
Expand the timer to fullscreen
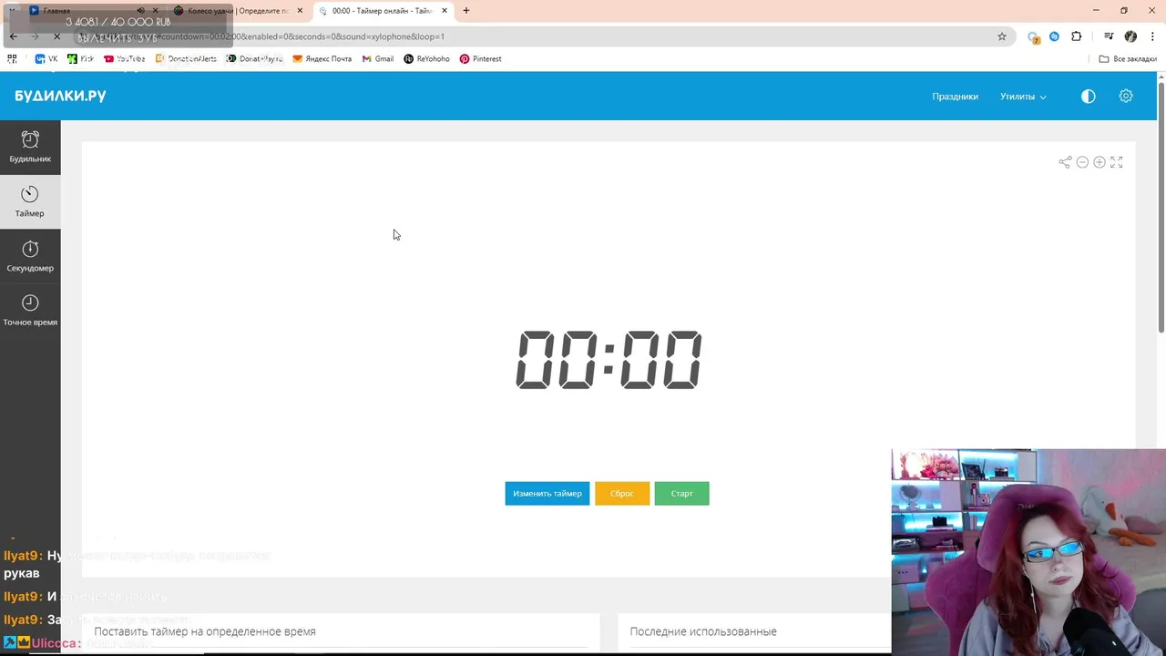tap(1117, 162)
